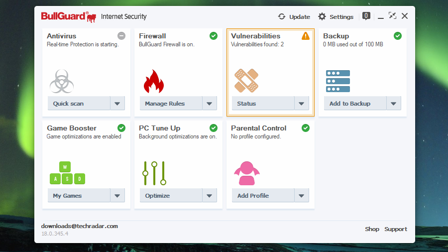
Task: Click the Vulnerabilities bandage icon
Action: pos(246,81)
